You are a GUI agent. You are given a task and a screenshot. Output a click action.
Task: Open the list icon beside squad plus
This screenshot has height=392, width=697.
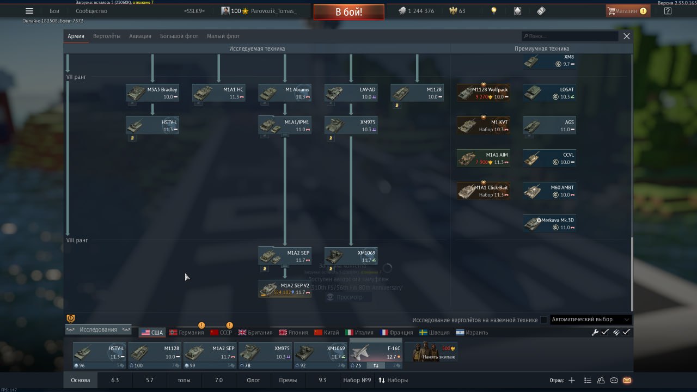[x=588, y=380]
